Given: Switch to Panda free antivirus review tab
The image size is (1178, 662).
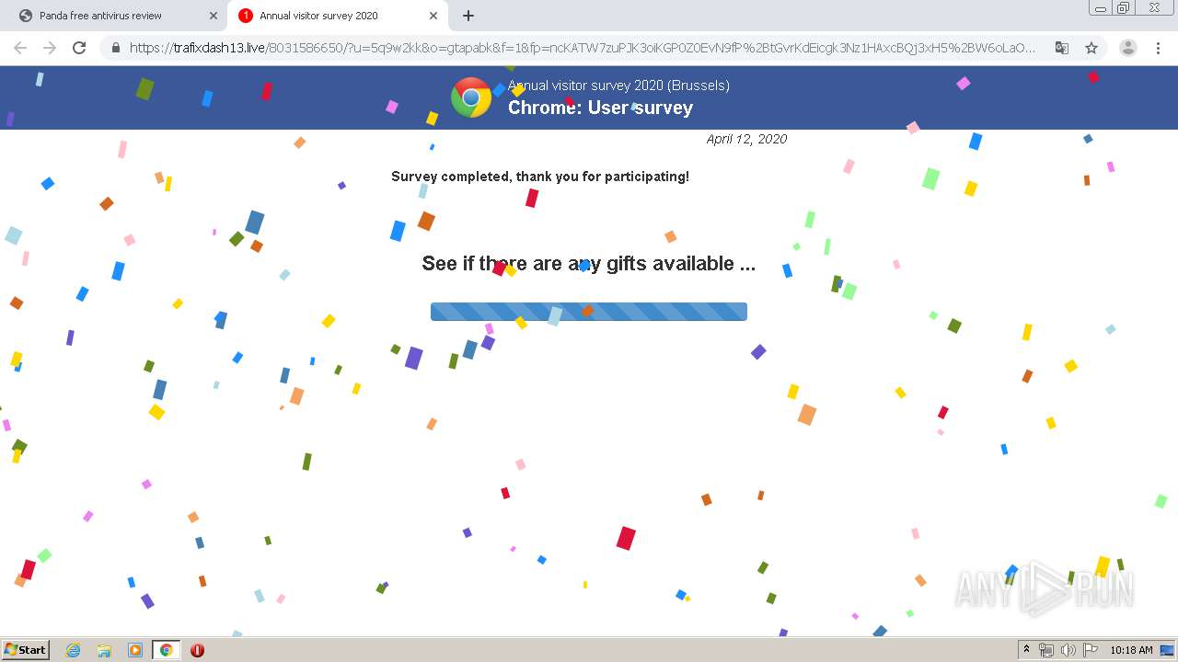Looking at the screenshot, I should point(114,16).
